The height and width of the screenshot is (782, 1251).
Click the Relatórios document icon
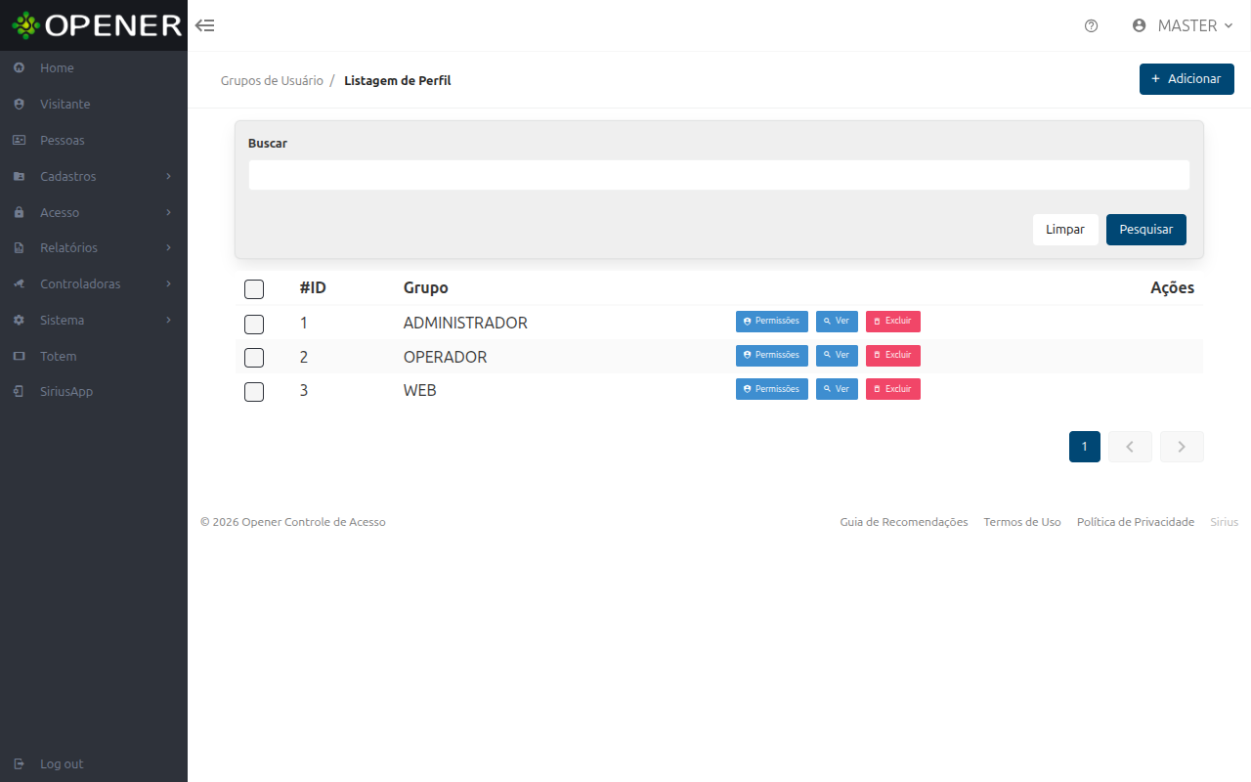(19, 248)
